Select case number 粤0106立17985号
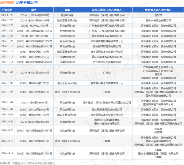 click(x=34, y=26)
